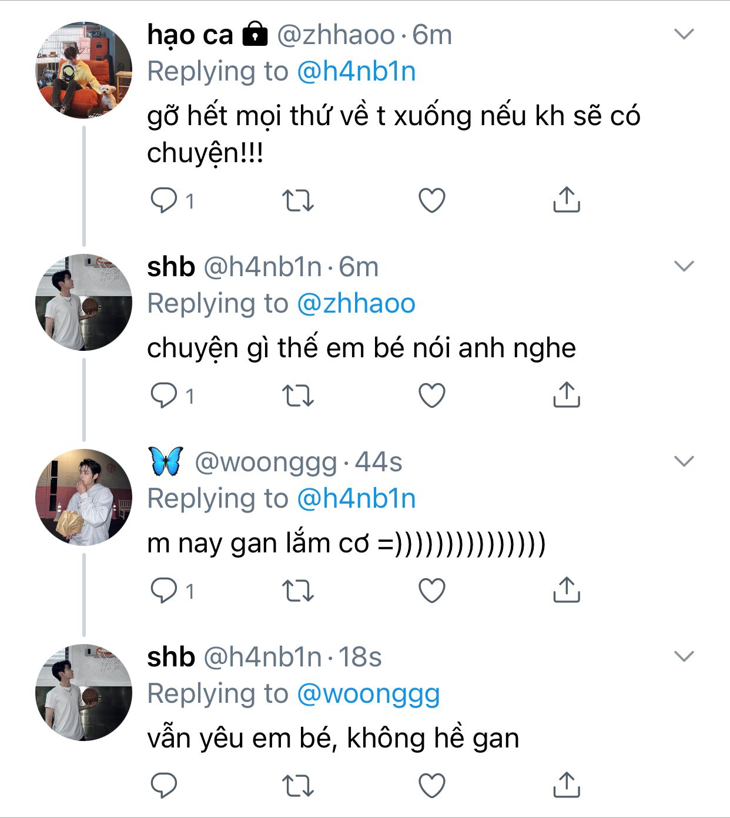Open @h4nb1n mention in hạo ca's reply
The image size is (730, 818).
point(356,72)
